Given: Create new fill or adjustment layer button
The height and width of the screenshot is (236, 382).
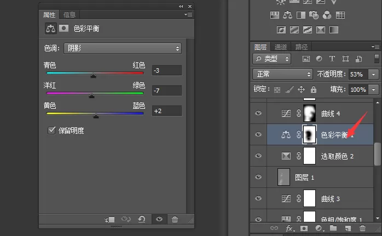Looking at the screenshot, I should 319,228.
